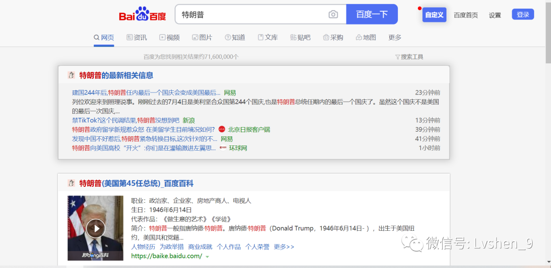Click the 百度一下 search button
551x268 pixels.
pos(372,14)
